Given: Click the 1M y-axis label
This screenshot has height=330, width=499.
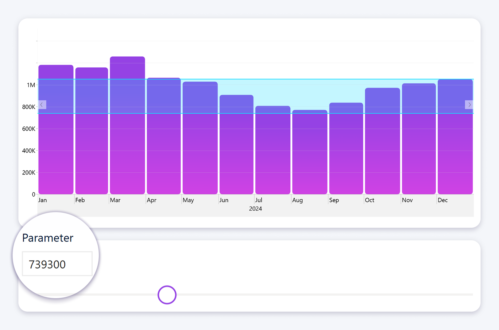Looking at the screenshot, I should coord(31,85).
